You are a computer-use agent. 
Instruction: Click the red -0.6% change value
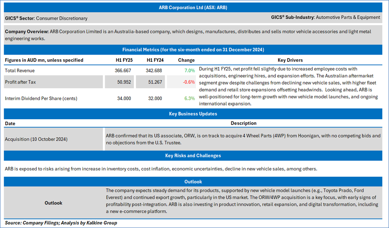(189, 82)
